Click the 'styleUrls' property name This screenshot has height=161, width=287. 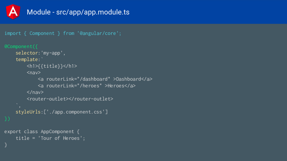28,112
